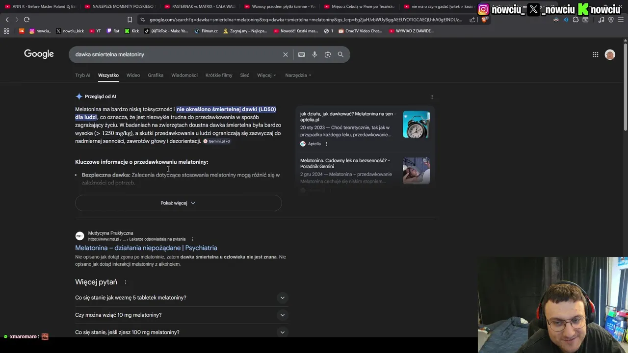The image size is (628, 353).
Task: Open the TikTok Make Yo... bookmark
Action: pos(166,31)
